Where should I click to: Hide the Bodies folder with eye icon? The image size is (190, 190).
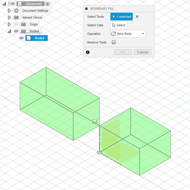16,31
